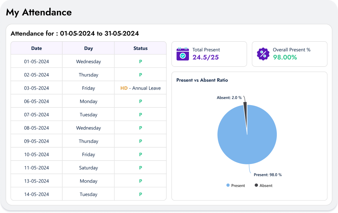The width and height of the screenshot is (338, 213).
Task: Click the Day column header
Action: [x=89, y=48]
